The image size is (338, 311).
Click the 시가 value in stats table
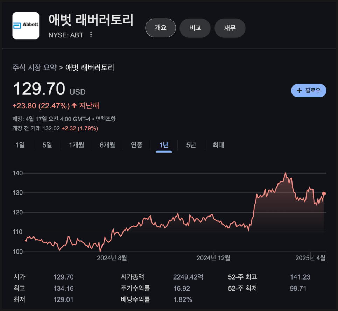[63, 277]
